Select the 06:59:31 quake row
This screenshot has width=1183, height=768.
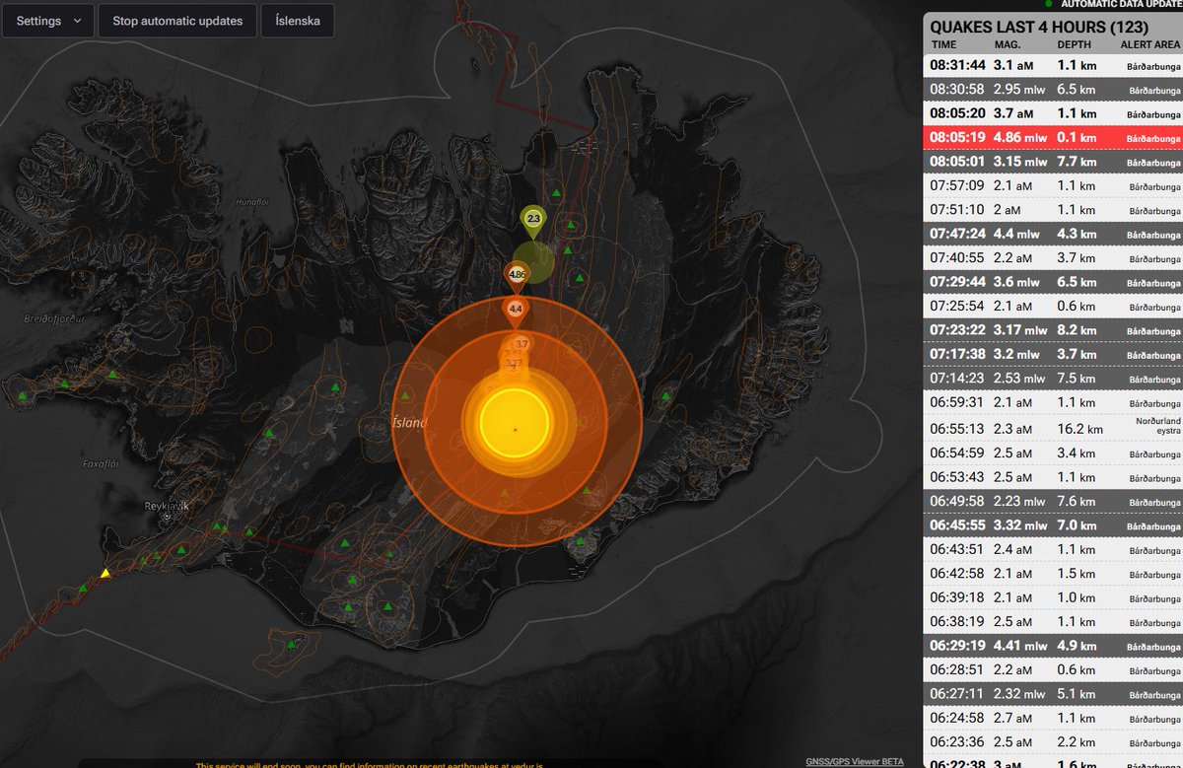pyautogui.click(x=1052, y=402)
